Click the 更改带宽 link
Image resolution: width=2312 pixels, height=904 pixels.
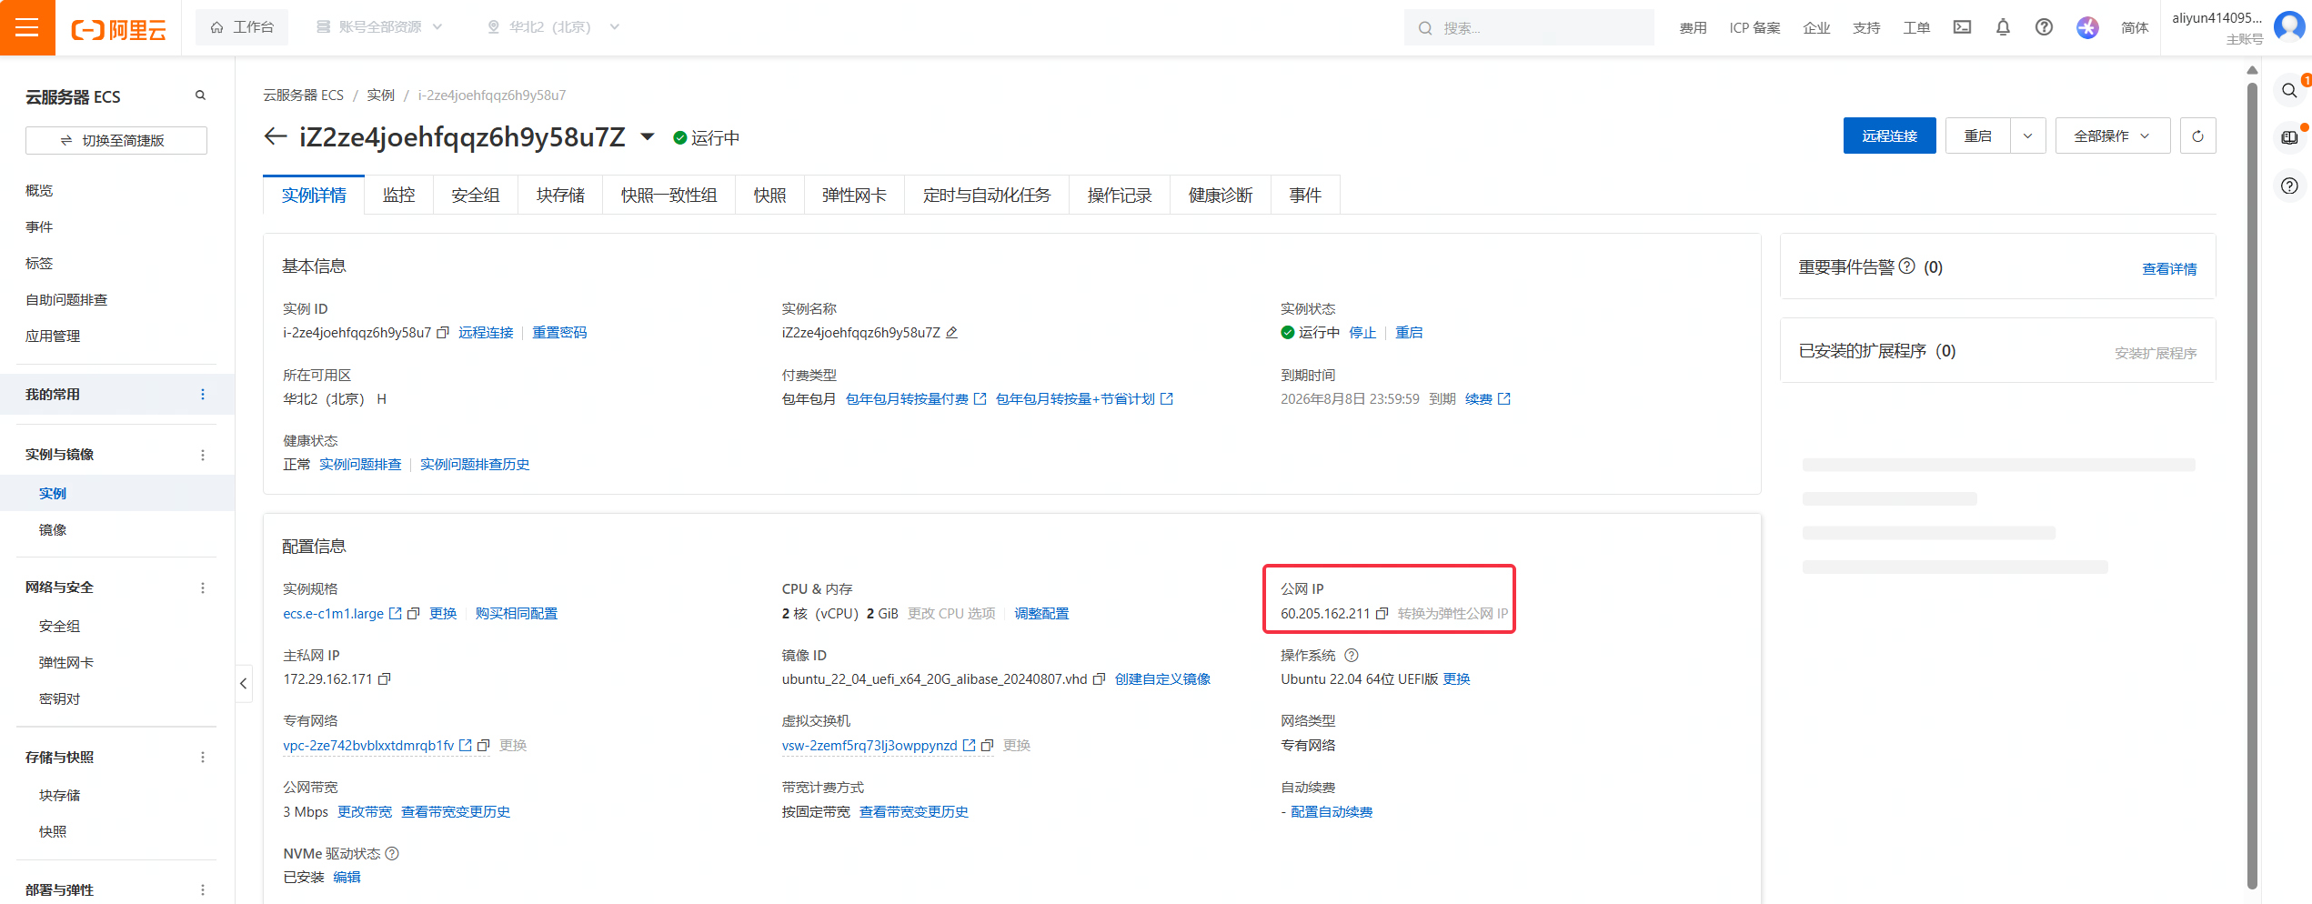365,812
